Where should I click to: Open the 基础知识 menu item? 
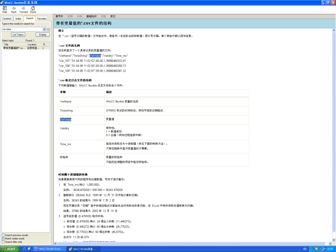click(91, 16)
